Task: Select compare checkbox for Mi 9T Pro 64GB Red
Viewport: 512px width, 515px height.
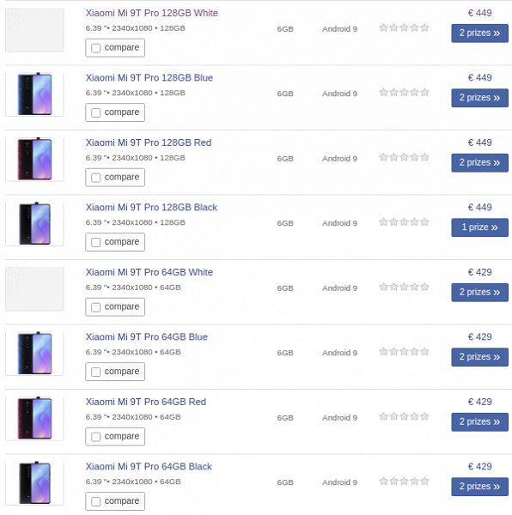Action: (x=95, y=437)
